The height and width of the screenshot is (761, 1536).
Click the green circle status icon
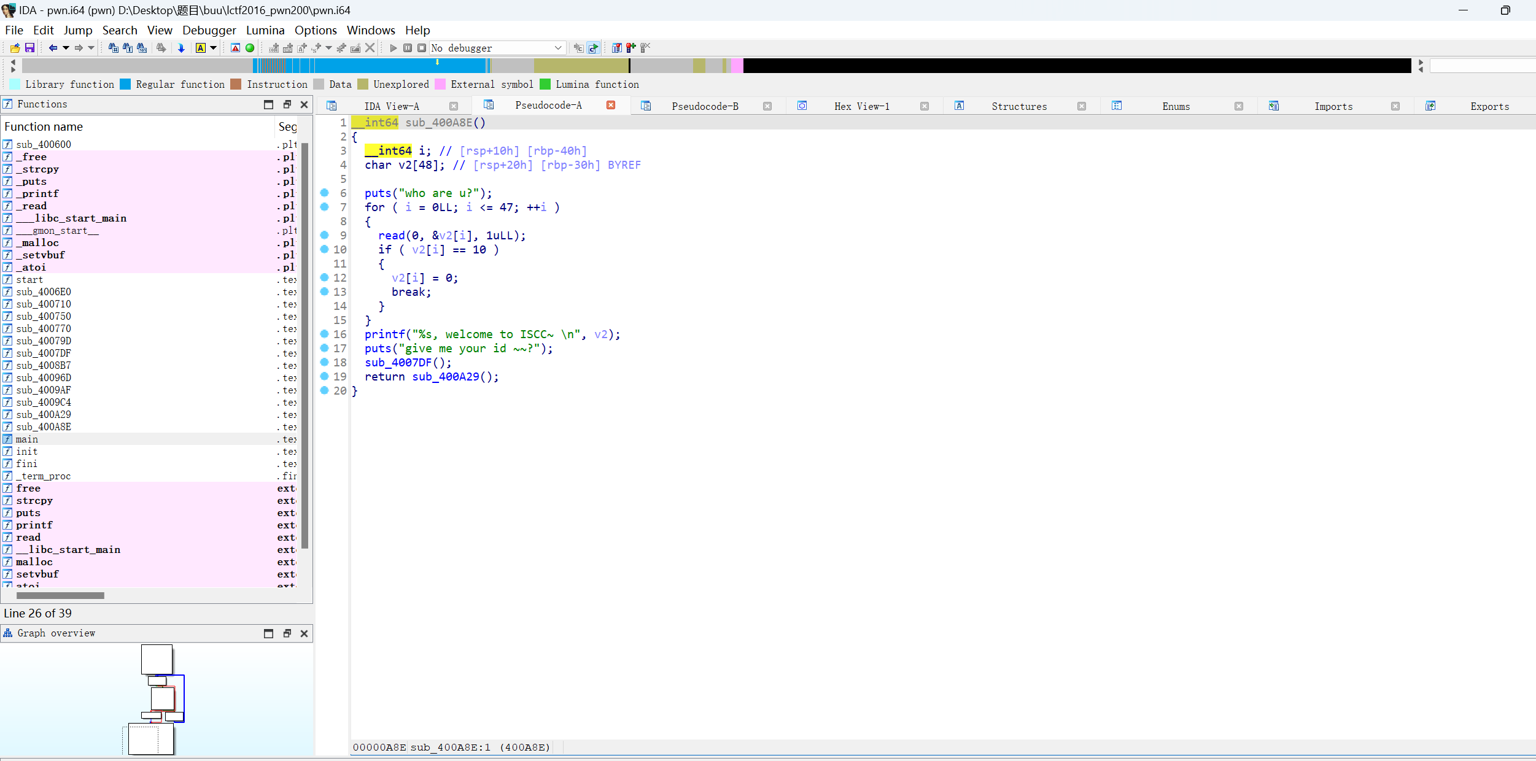250,48
